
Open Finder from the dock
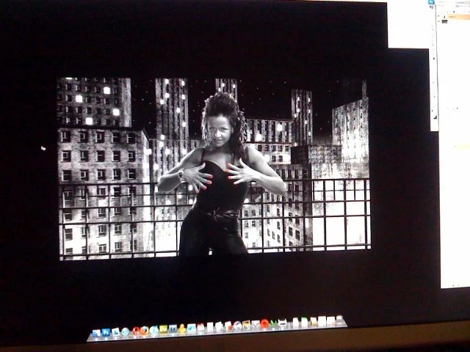95,333
